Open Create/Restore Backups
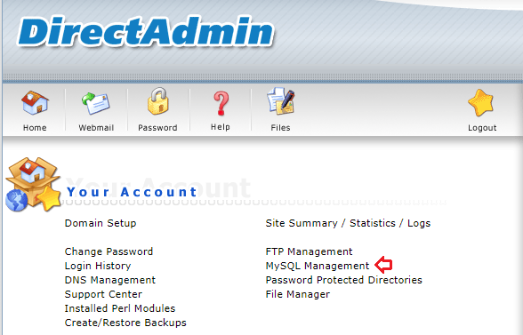Image resolution: width=523 pixels, height=335 pixels. tap(125, 323)
